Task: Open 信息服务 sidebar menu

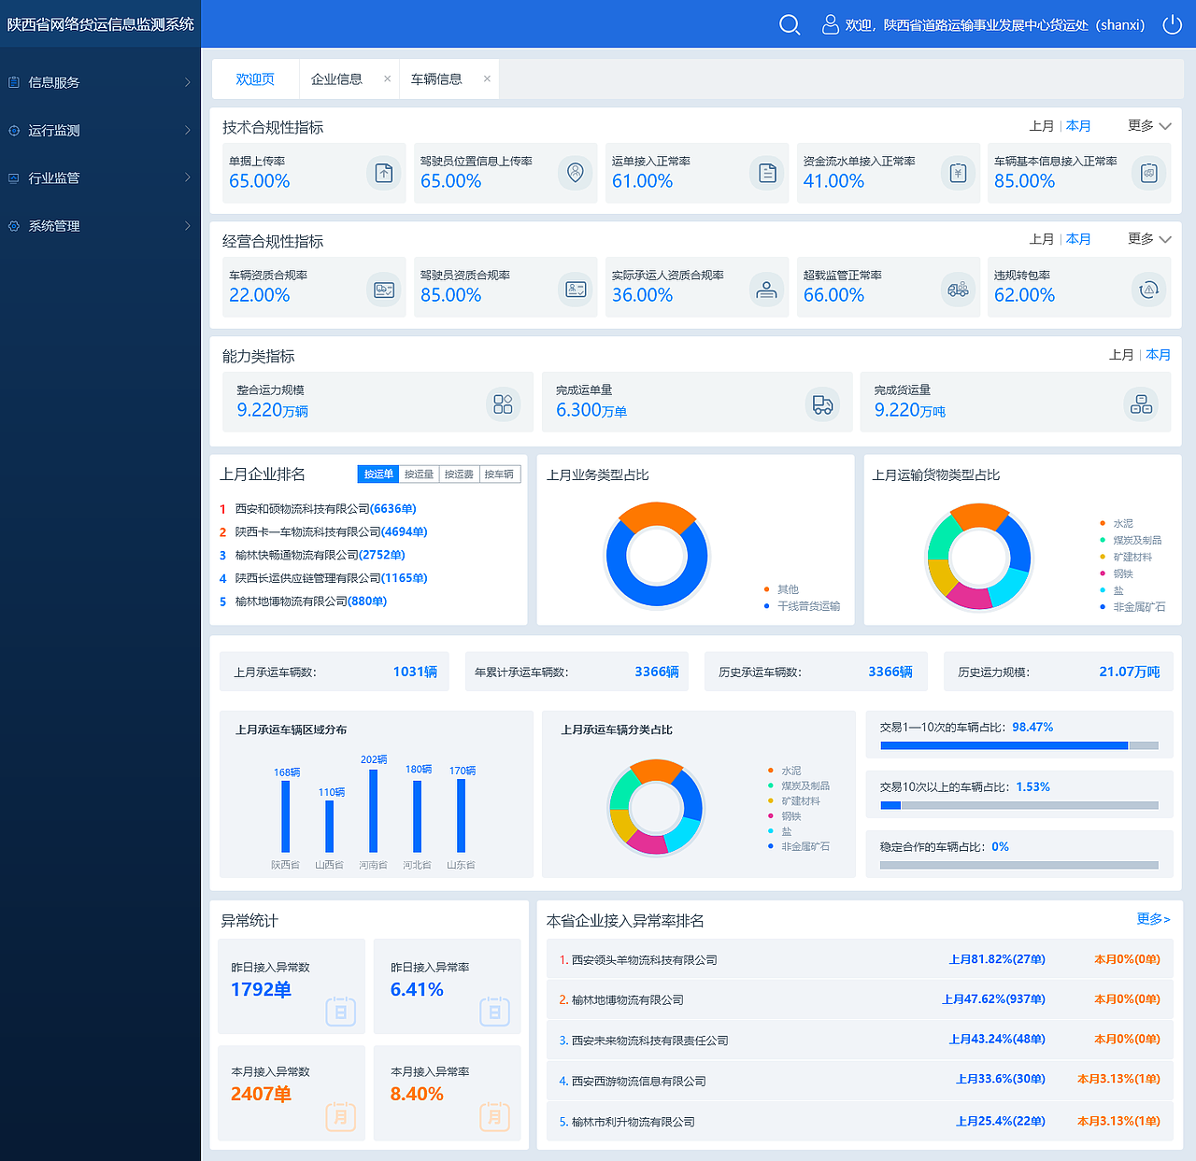Action: pyautogui.click(x=100, y=82)
